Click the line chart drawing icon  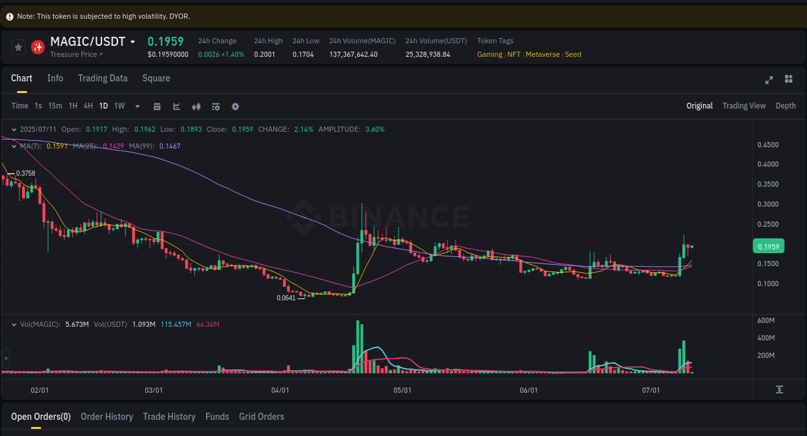(x=176, y=106)
